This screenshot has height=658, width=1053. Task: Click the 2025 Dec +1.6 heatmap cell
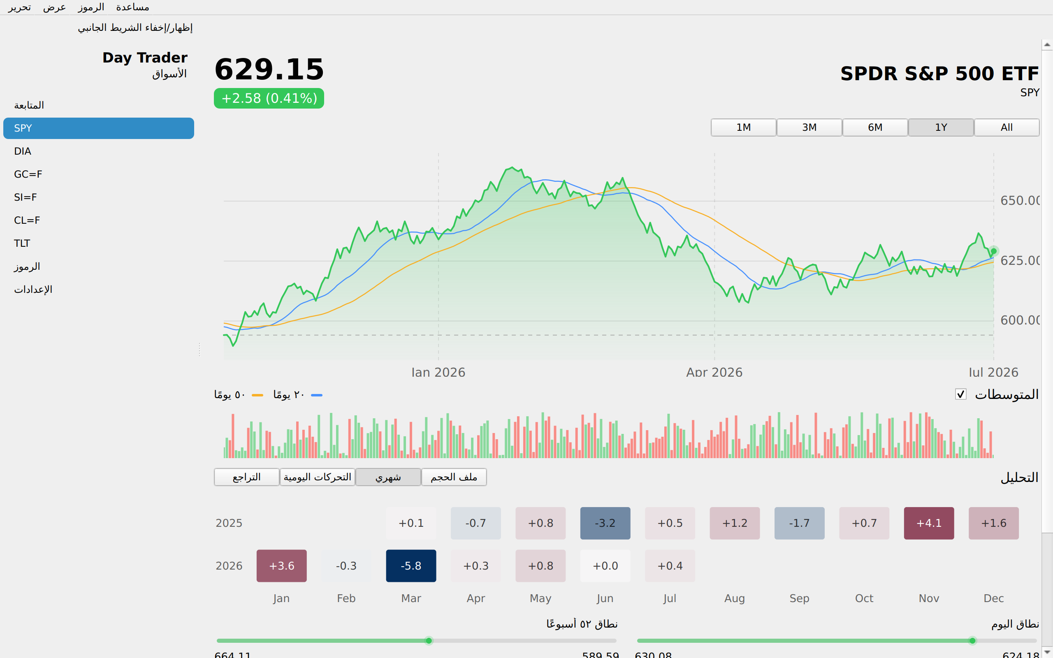[994, 523]
